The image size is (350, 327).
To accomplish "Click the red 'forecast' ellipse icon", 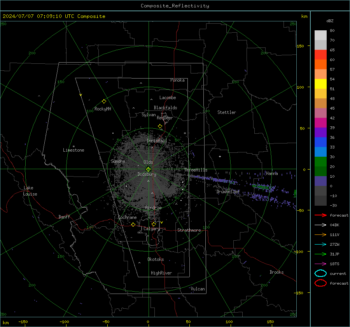I will pos(320,283).
